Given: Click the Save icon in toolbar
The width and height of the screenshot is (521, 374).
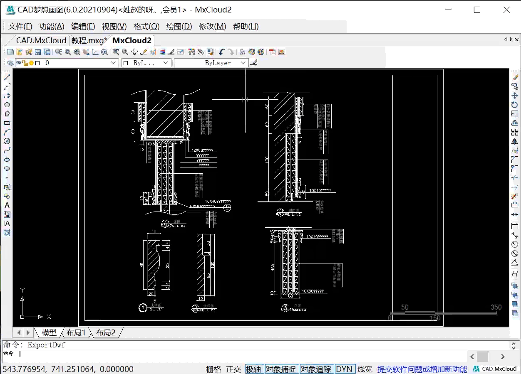Looking at the screenshot, I should click(38, 52).
